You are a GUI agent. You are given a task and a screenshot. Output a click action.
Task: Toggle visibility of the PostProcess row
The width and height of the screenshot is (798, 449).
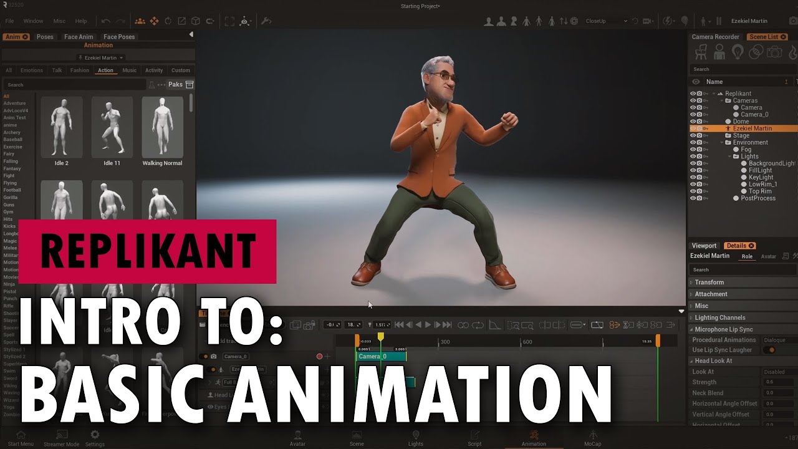click(x=693, y=198)
